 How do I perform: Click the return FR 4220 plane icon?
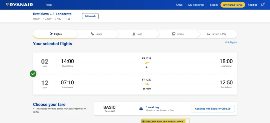tap(147, 84)
